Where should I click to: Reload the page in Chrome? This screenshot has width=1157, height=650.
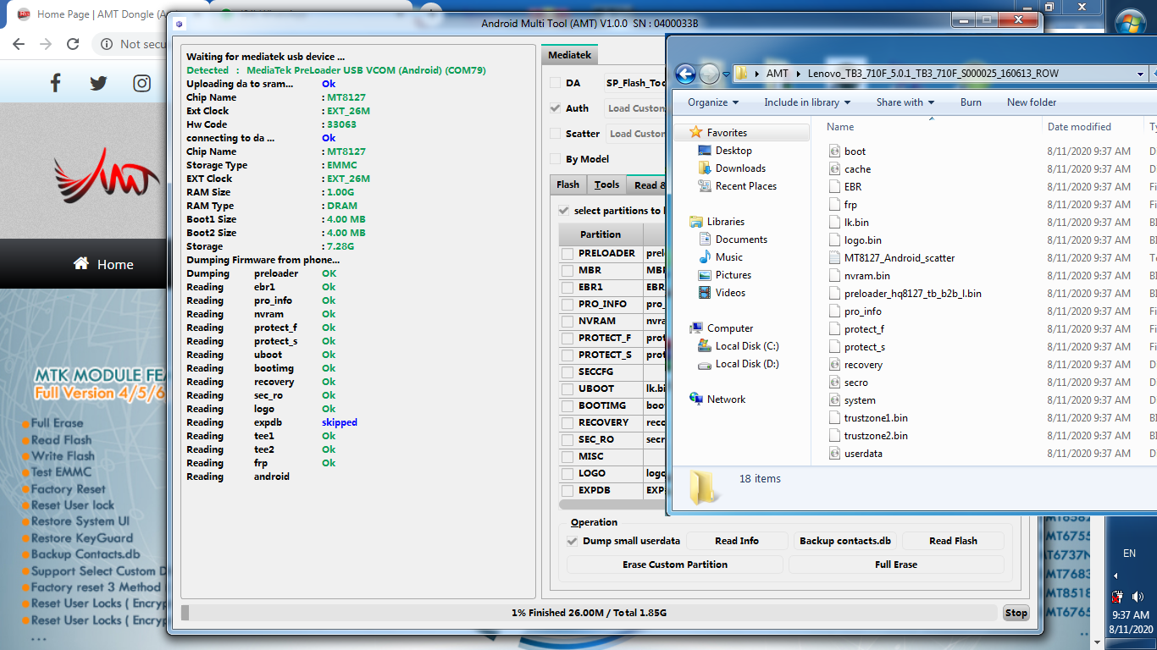click(73, 44)
